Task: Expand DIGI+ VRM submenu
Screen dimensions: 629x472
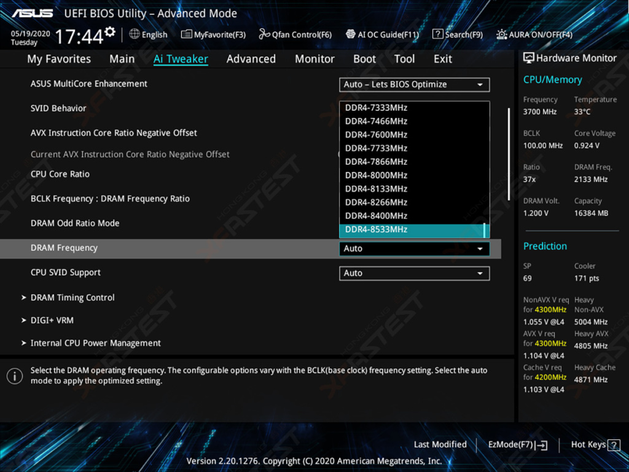Action: (x=52, y=320)
